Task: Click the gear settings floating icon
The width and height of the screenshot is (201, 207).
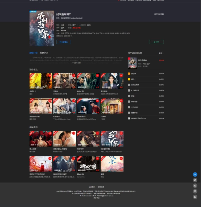Action: 195,186
